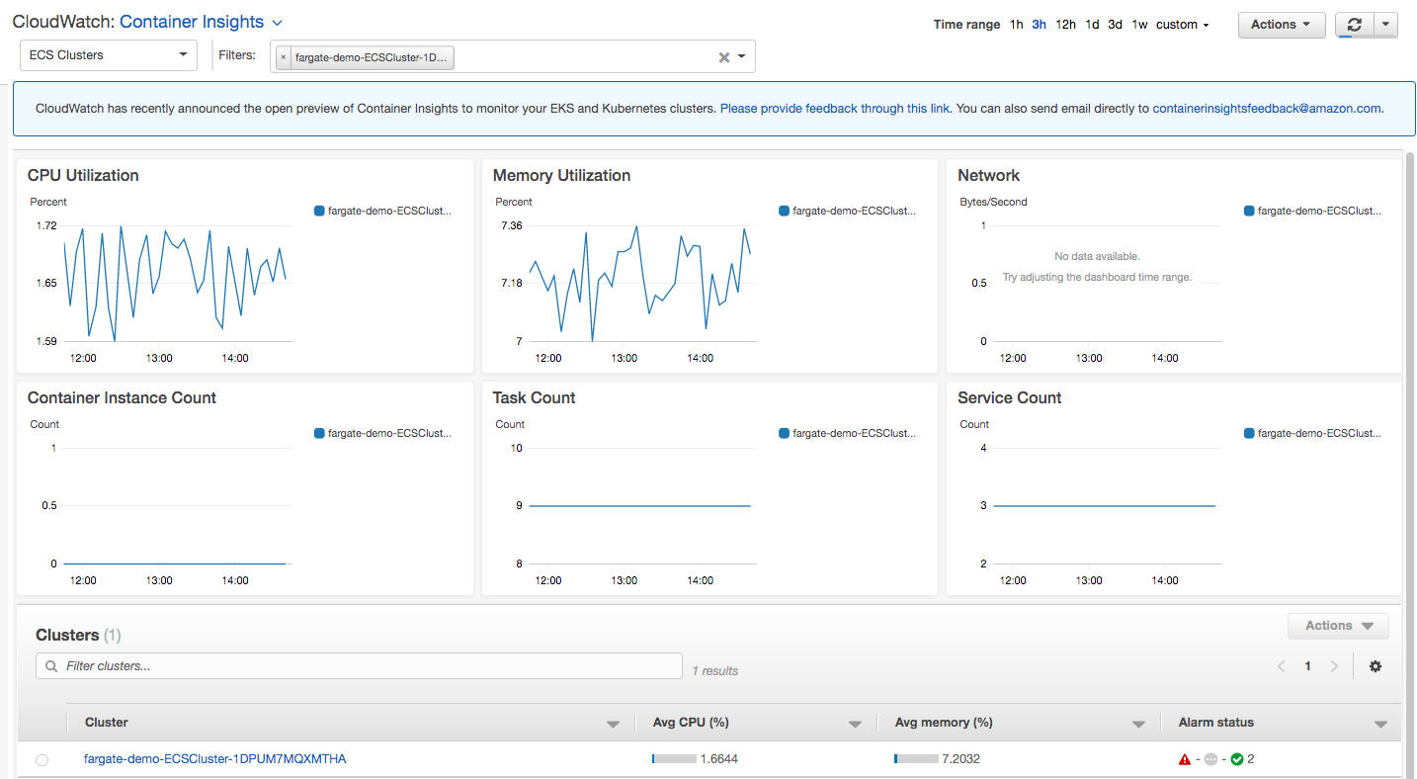Open the custom time range dropdown
1417x779 pixels.
pos(1183,25)
